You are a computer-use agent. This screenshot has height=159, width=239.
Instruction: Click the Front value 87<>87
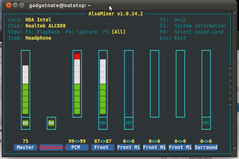pos(103,141)
